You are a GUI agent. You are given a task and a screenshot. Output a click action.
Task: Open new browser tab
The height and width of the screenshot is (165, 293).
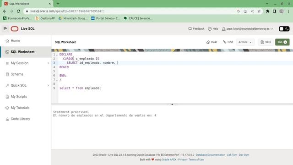[x=58, y=4]
